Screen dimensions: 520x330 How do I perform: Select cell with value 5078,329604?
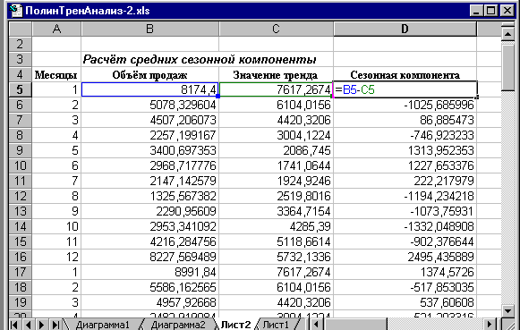[x=149, y=105]
